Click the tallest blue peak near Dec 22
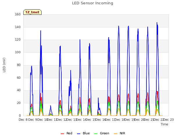 pos(157,23)
